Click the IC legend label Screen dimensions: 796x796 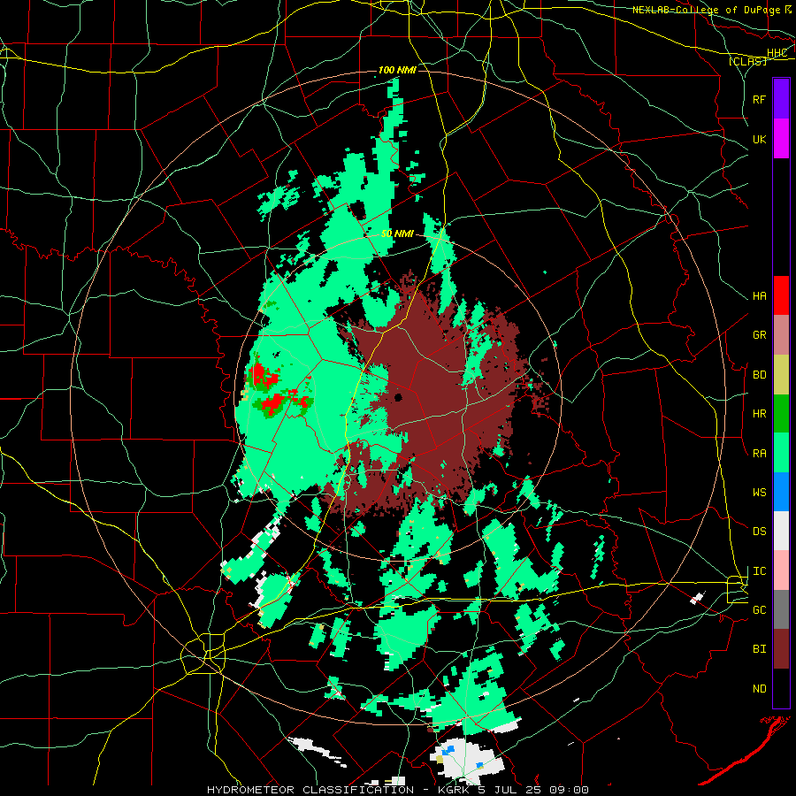click(x=759, y=571)
